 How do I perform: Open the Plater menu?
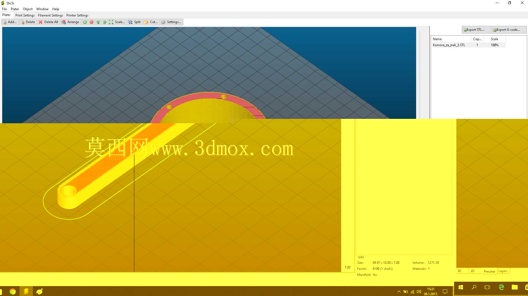tap(15, 9)
